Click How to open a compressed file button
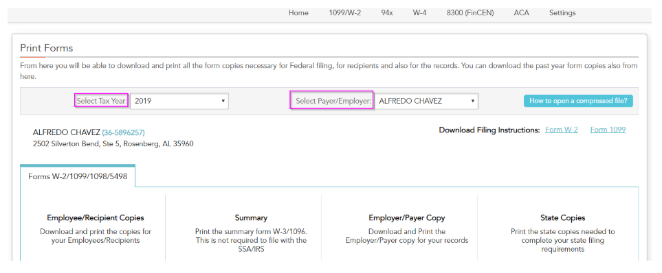 click(578, 101)
